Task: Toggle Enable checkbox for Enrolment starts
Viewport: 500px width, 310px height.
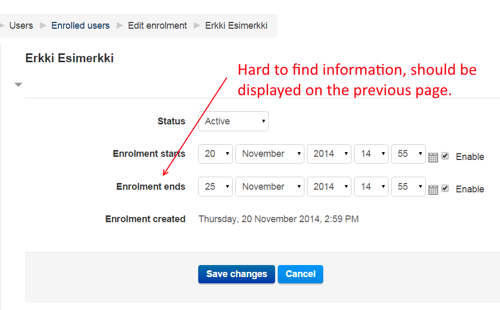Action: click(445, 156)
